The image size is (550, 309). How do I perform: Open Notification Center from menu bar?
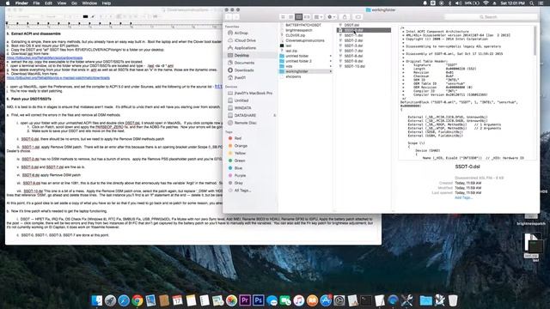(541, 3)
